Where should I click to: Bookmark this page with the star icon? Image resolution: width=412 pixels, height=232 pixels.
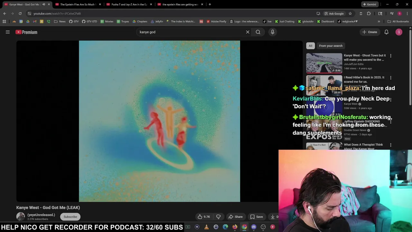[x=350, y=14]
